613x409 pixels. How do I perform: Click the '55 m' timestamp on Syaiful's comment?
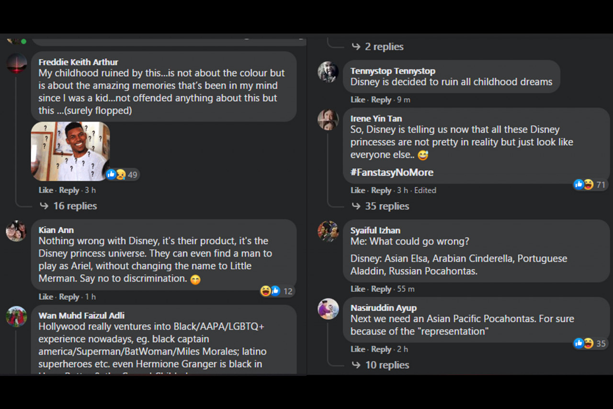pyautogui.click(x=406, y=289)
